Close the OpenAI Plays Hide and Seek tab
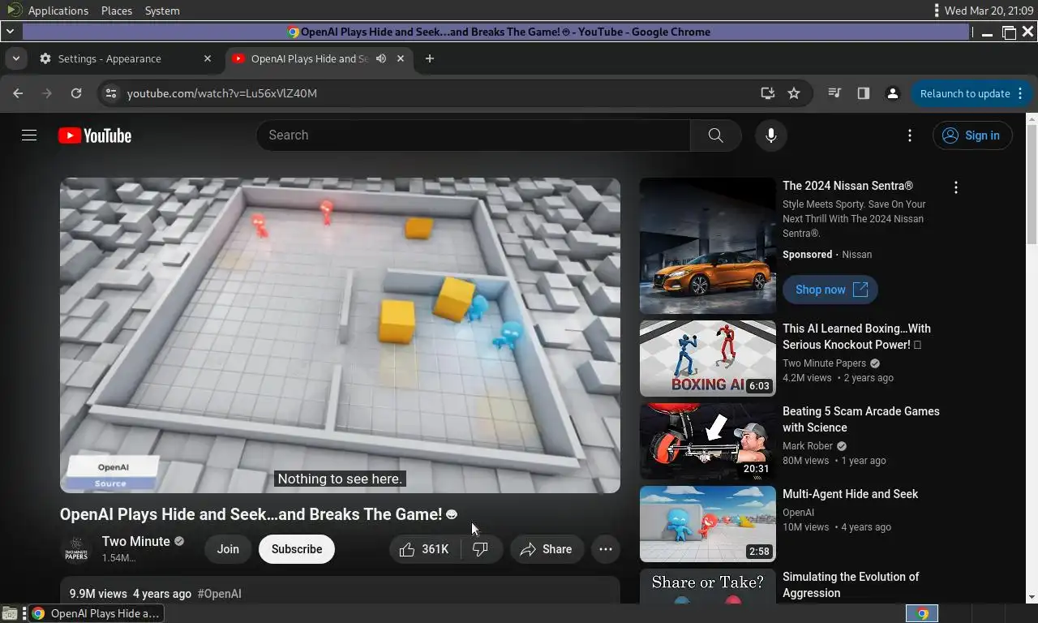 [x=401, y=58]
